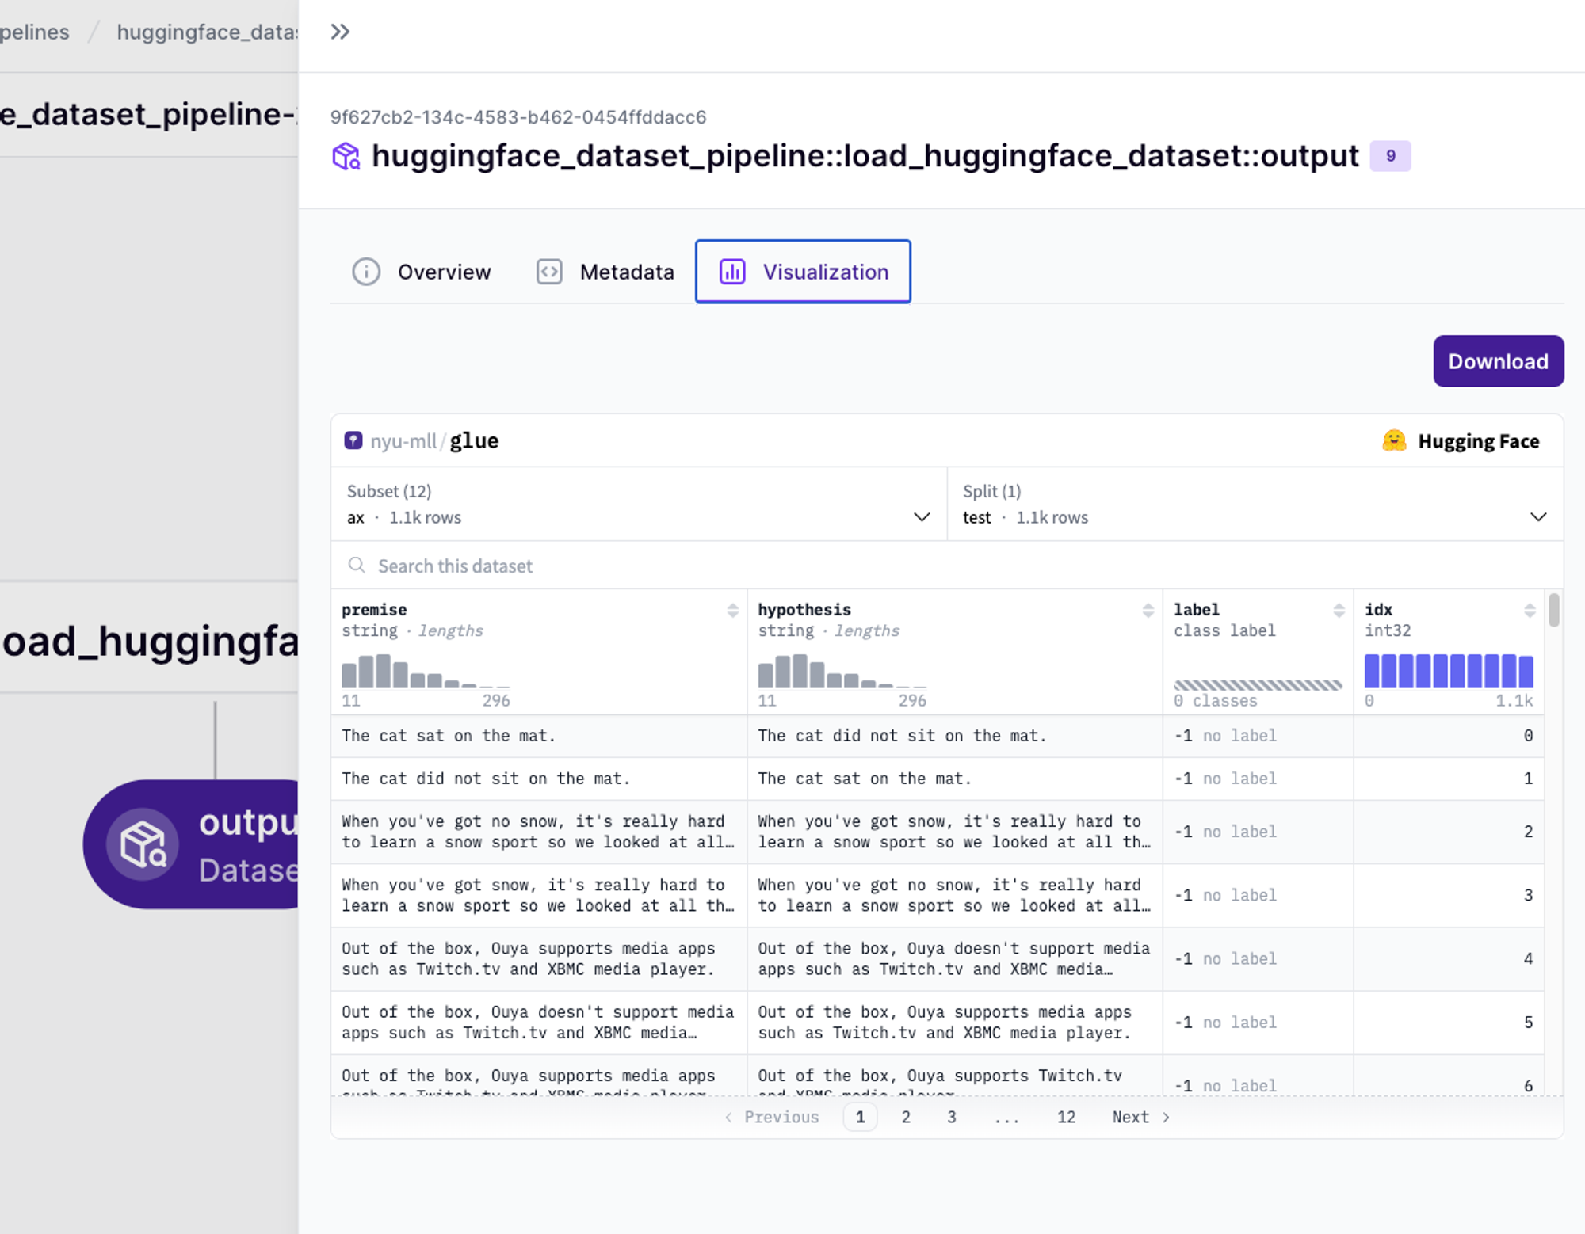1585x1234 pixels.
Task: Go to page 2
Action: [x=906, y=1117]
